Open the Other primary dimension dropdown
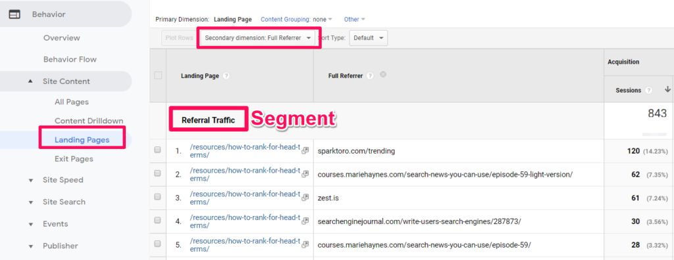This screenshot has height=260, width=674. pos(355,19)
